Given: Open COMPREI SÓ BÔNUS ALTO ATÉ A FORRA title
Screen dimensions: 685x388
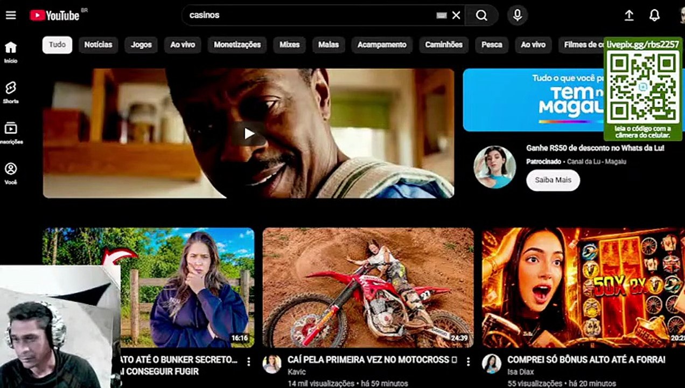Looking at the screenshot, I should pos(586,359).
